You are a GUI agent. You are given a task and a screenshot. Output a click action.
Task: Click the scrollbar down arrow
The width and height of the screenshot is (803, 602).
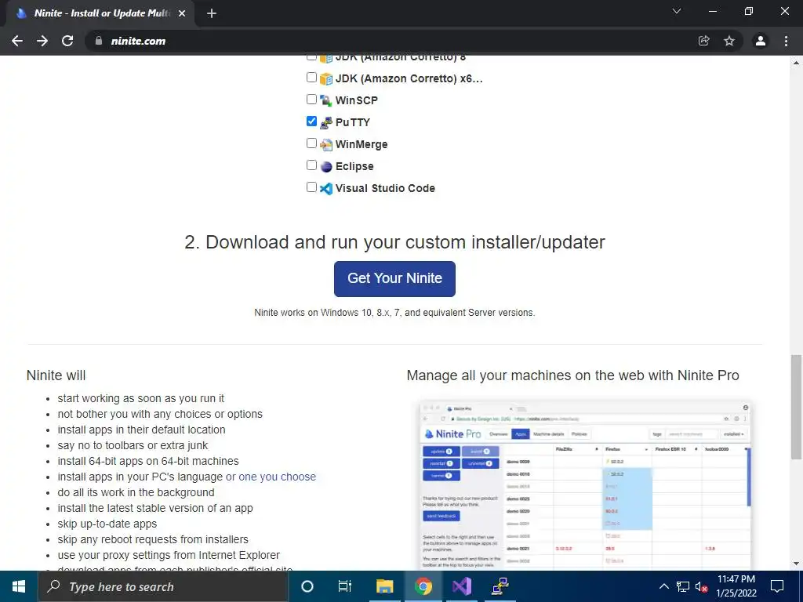tap(796, 564)
